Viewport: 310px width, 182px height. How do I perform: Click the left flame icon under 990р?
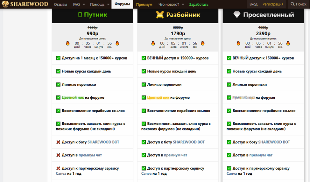coord(68,43)
